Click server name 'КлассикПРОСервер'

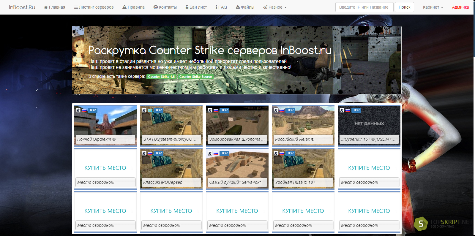(x=163, y=182)
